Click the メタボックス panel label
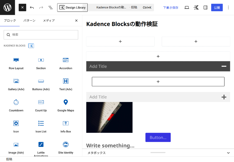The width and height of the screenshot is (234, 162). (97, 153)
